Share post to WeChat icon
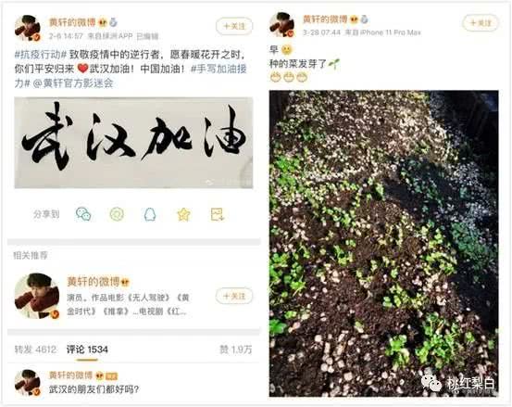Image resolution: width=512 pixels, height=407 pixels. (x=83, y=214)
